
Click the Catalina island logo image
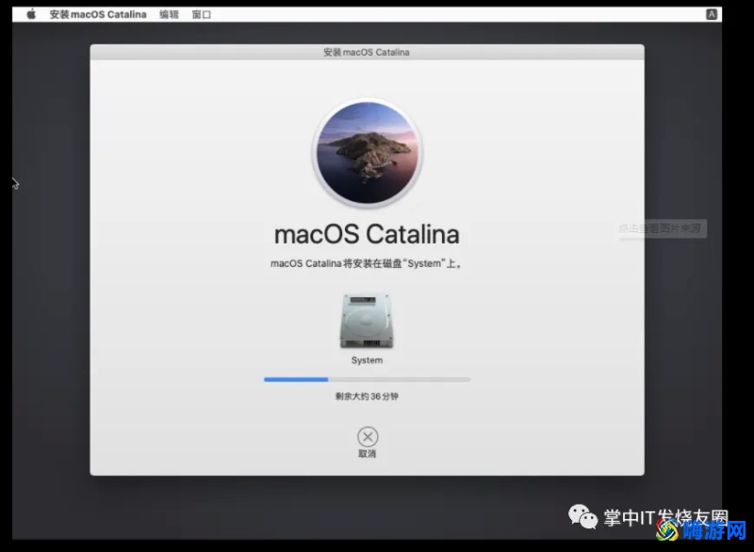tap(367, 153)
